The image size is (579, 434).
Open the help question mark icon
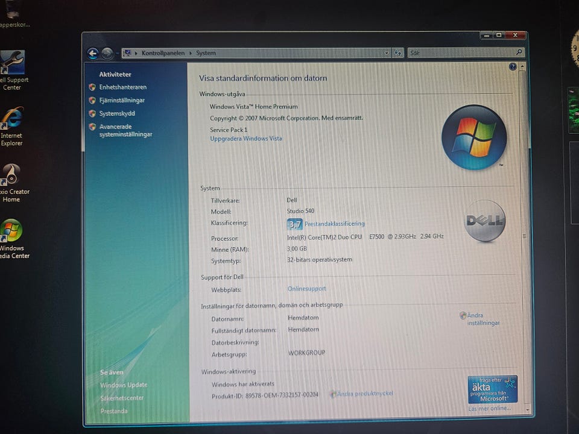(x=513, y=66)
